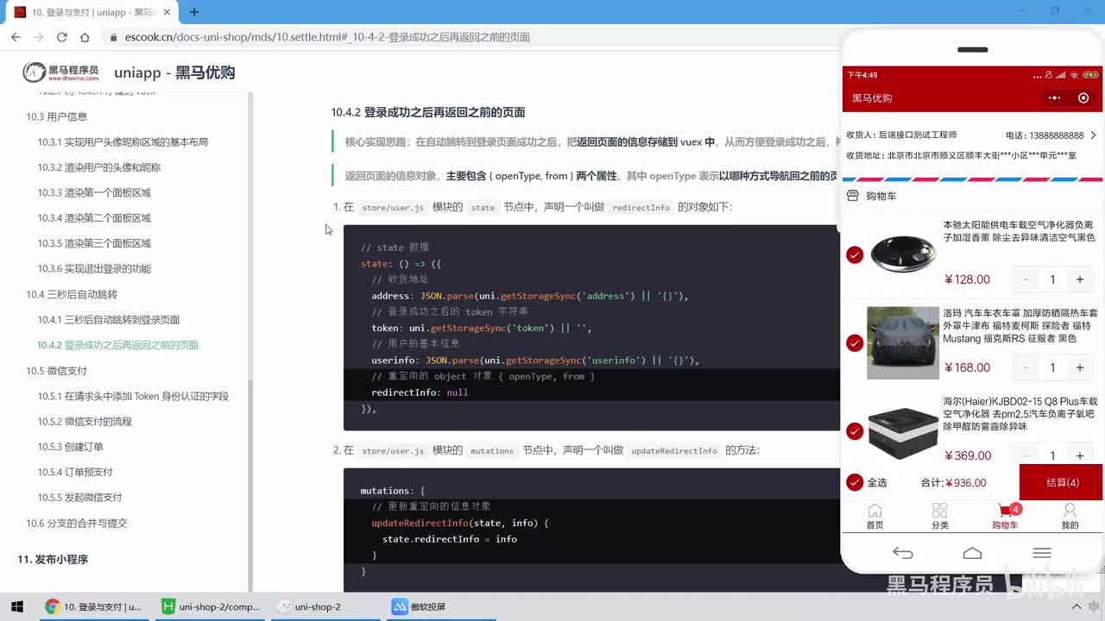Decrease quantity of ¥168.00 item
This screenshot has height=621, width=1105.
[1026, 367]
